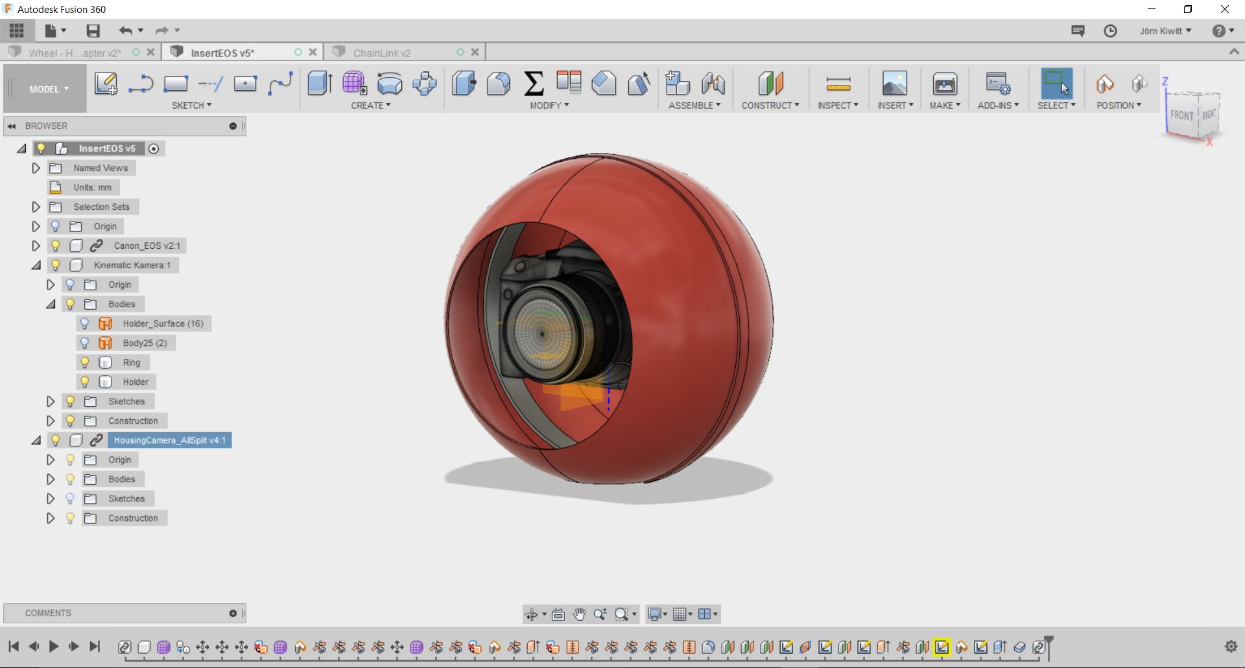Viewport: 1245px width, 668px height.
Task: Switch to the Wheel - H...apter v2 tab
Action: pos(75,52)
